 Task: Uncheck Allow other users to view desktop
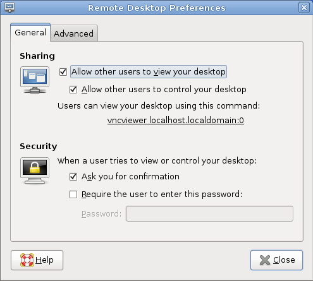click(63, 72)
